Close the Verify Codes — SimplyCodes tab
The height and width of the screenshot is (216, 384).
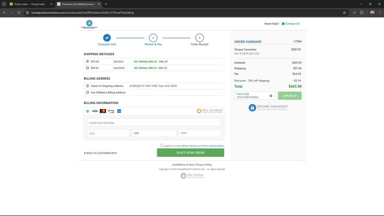click(51, 4)
